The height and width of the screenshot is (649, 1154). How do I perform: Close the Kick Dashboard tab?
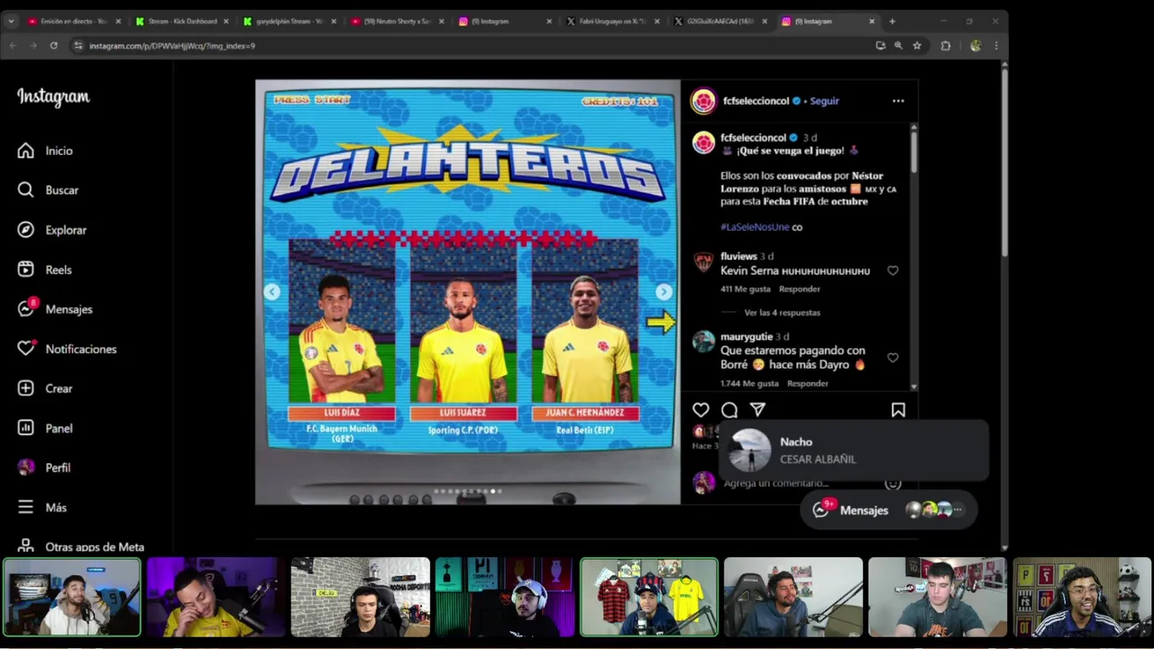225,21
